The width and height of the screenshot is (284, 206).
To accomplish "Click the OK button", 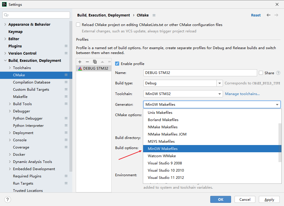I will [x=221, y=199].
